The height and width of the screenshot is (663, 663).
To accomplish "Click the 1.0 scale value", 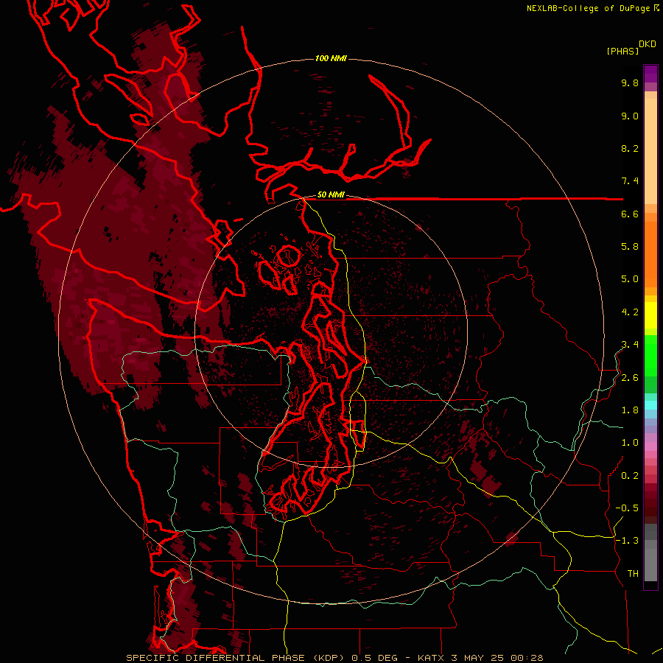I will coord(630,443).
